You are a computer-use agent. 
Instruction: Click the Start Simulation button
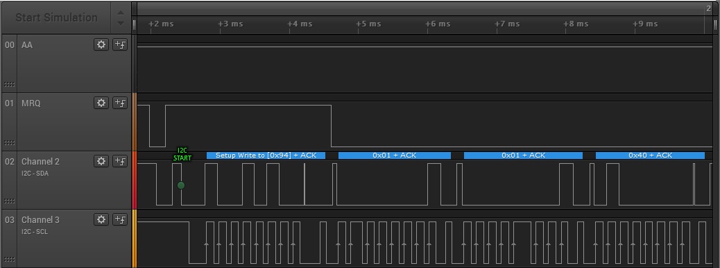[x=56, y=17]
